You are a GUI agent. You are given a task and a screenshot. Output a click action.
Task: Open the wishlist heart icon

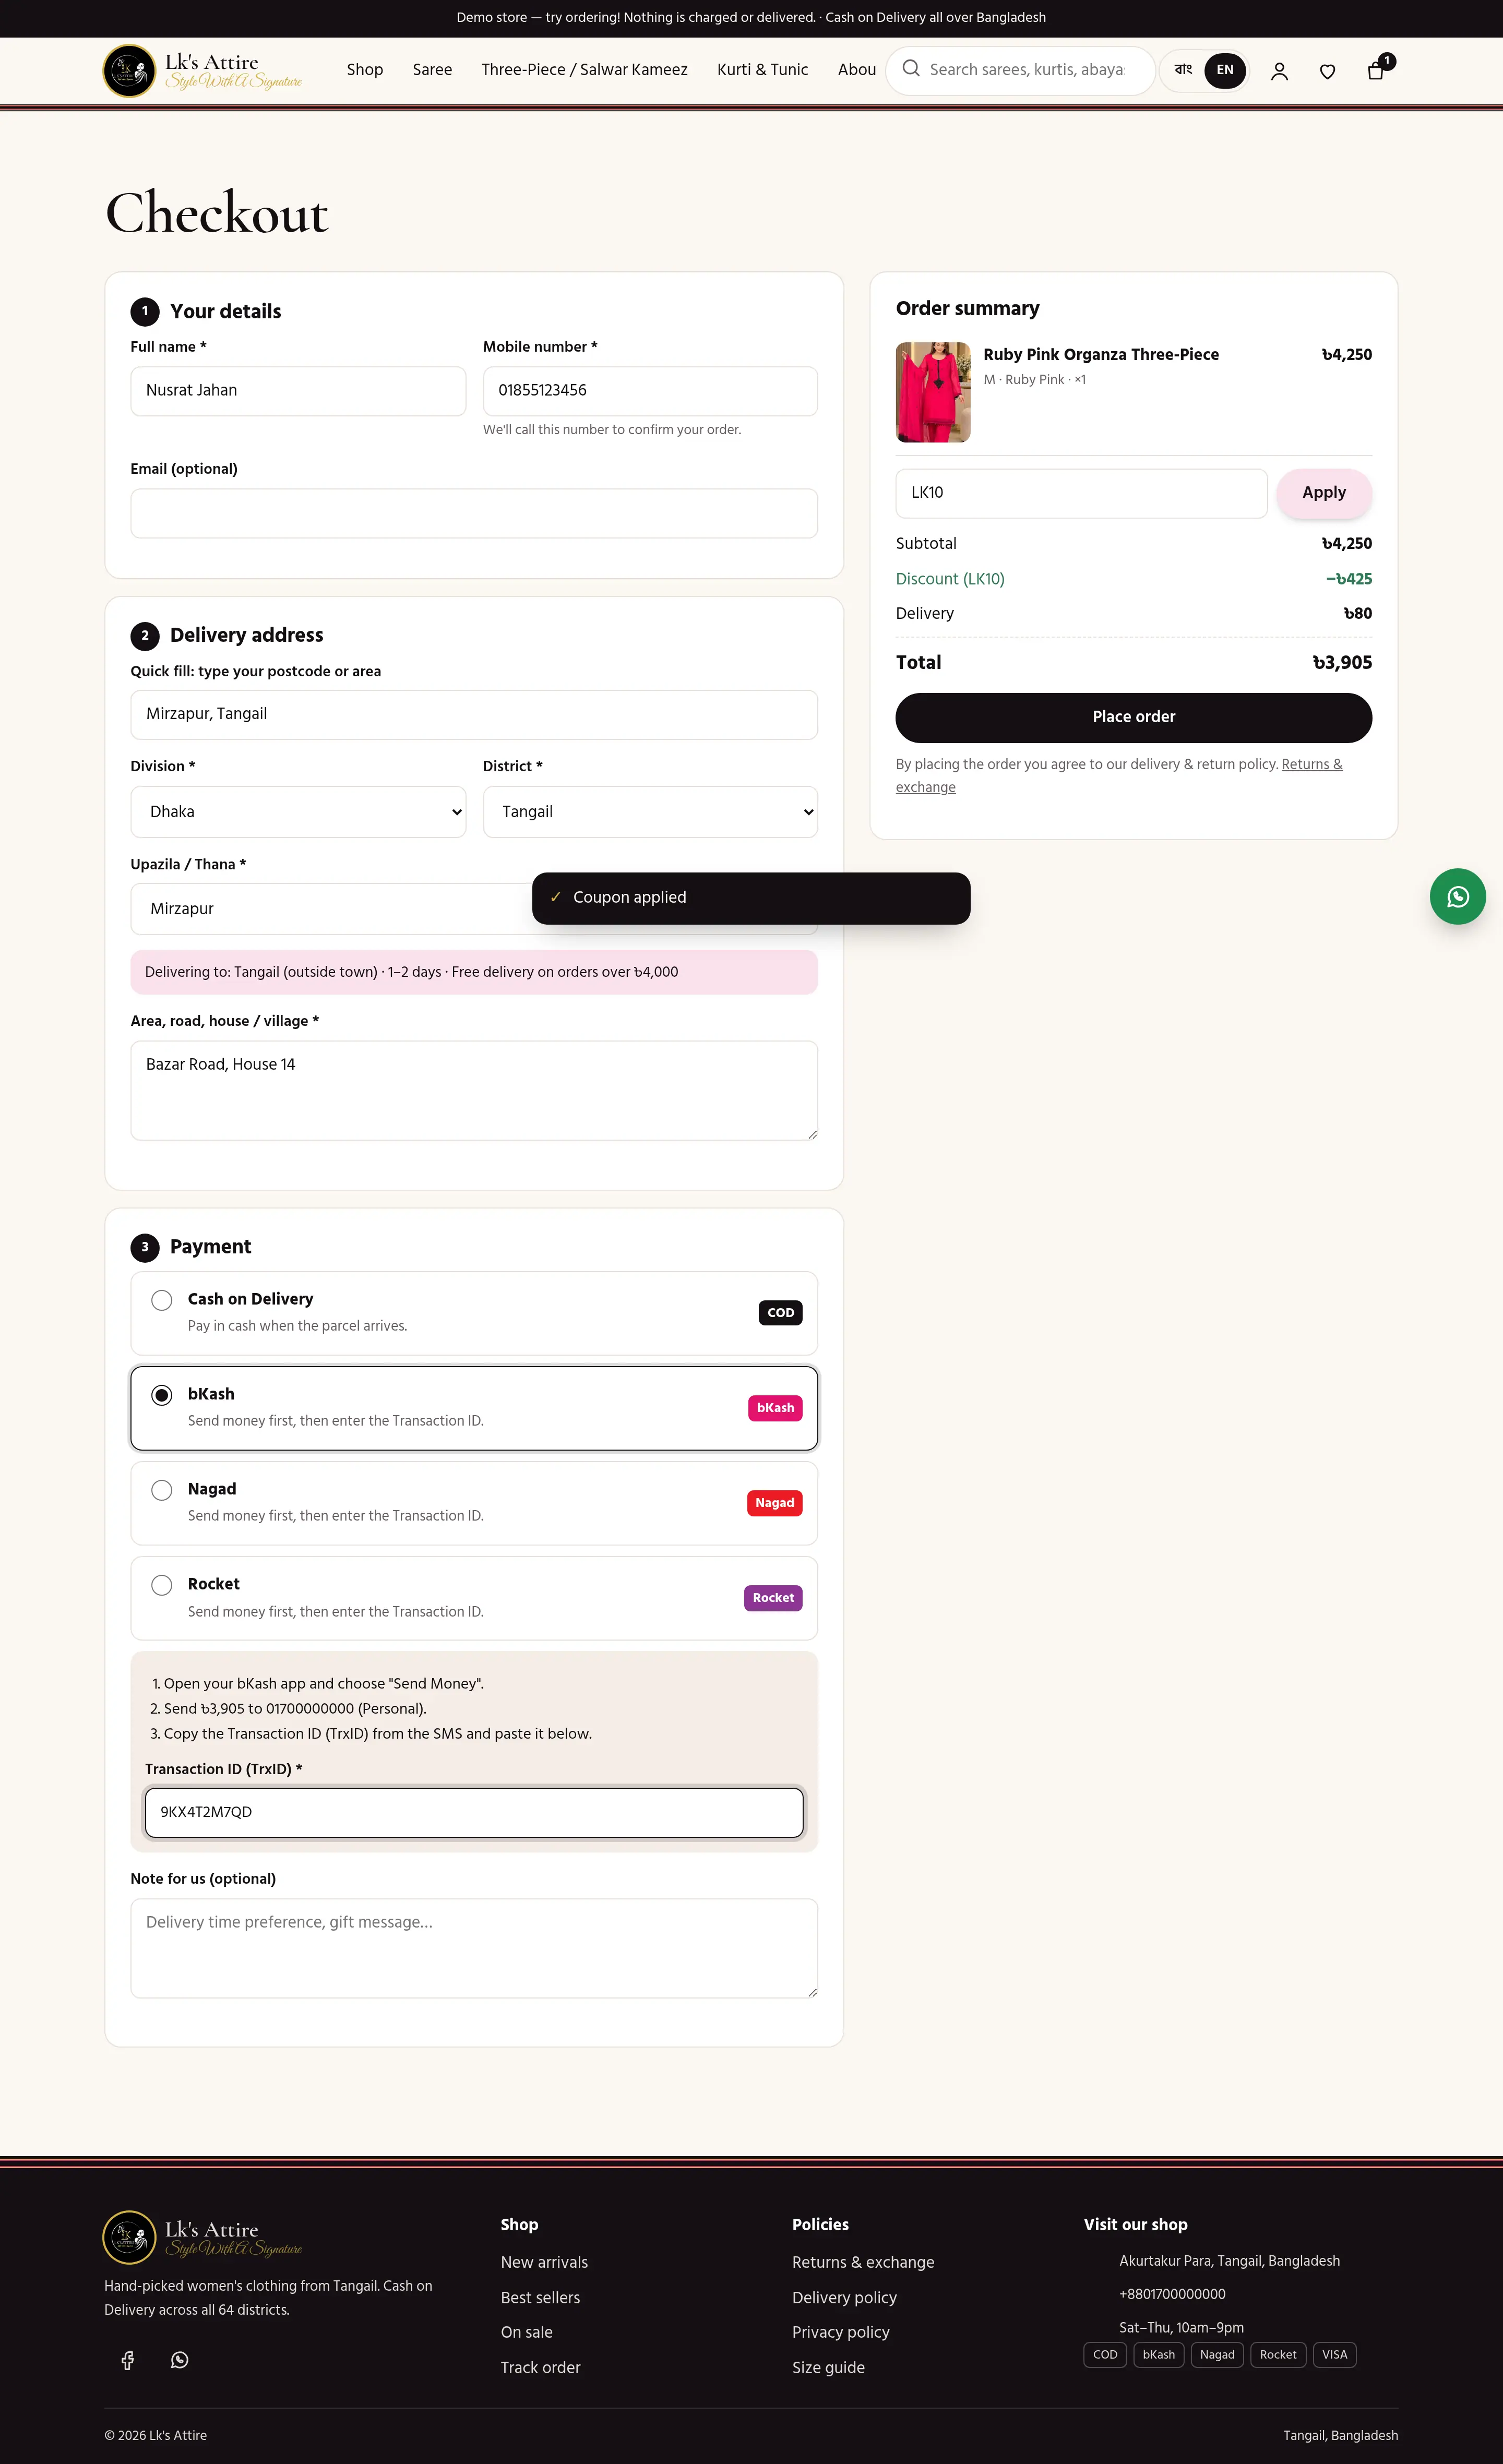click(1327, 71)
